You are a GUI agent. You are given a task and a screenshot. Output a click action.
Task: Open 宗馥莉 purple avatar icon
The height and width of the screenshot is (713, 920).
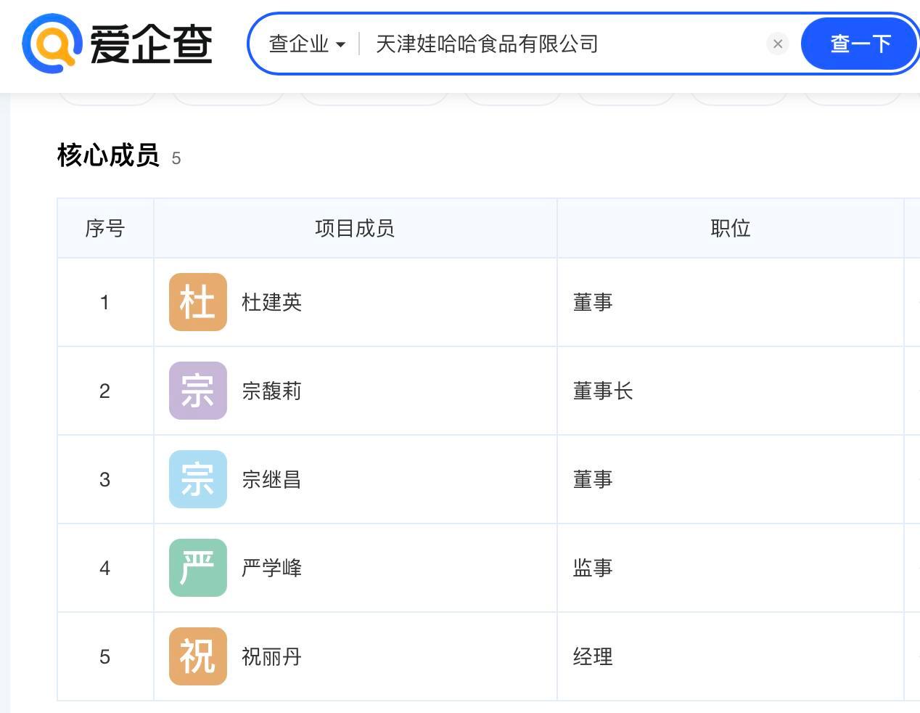(198, 391)
